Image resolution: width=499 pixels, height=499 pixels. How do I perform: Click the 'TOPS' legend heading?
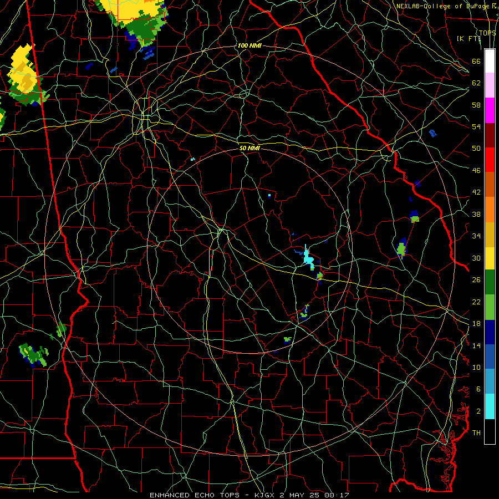(487, 33)
